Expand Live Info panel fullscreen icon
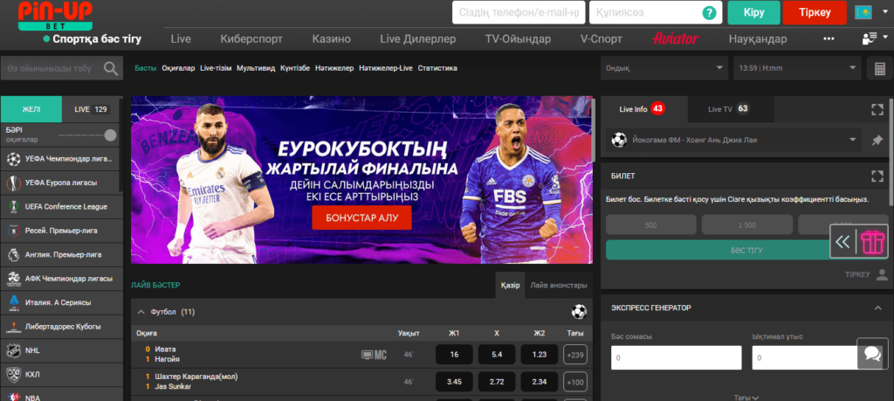The width and height of the screenshot is (894, 401). point(877,109)
